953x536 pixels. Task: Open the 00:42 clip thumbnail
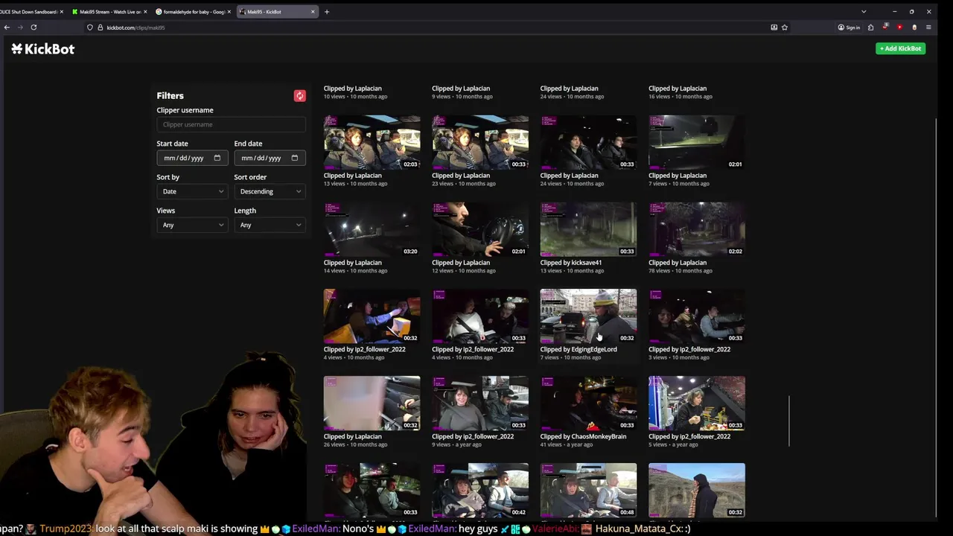point(480,491)
